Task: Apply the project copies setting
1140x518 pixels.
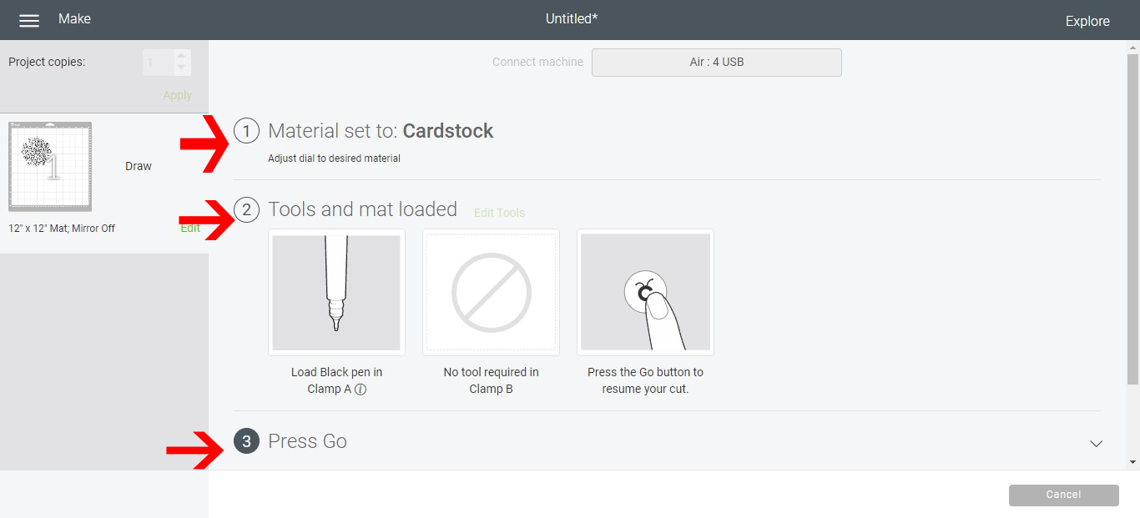Action: coord(178,95)
